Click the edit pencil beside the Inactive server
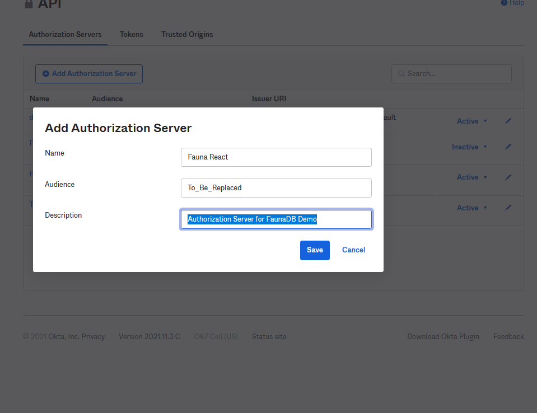Viewport: 537px width, 413px height. tap(508, 147)
